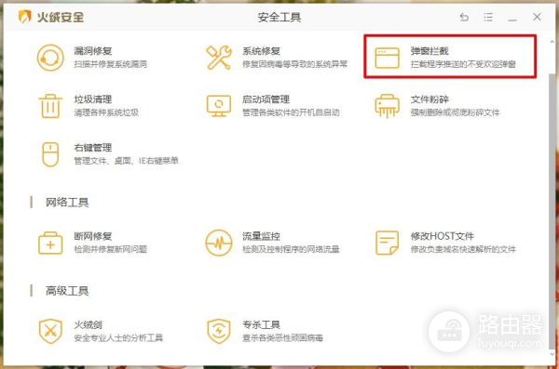This screenshot has height=369, width=559.
Task: Click the 安全工具 window title
Action: pos(279,17)
